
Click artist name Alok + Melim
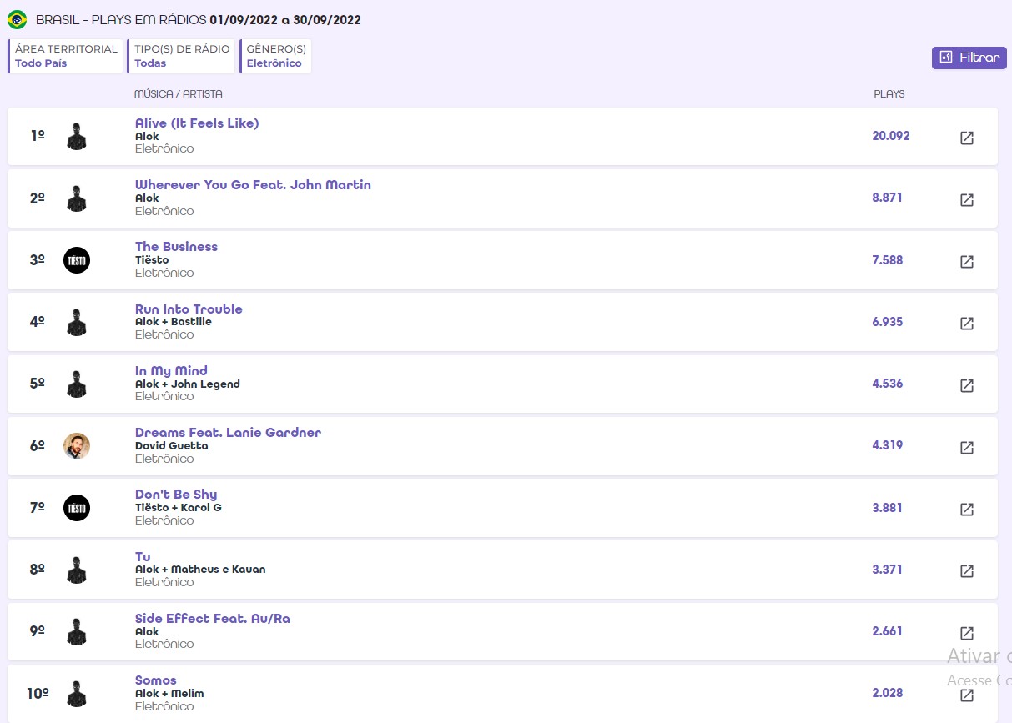click(169, 694)
